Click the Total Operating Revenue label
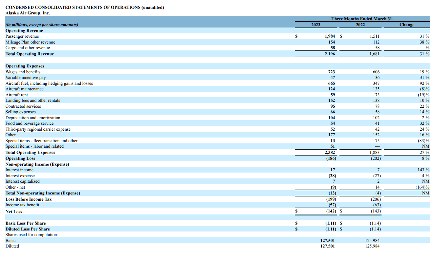436x258 pixels. (x=30, y=54)
